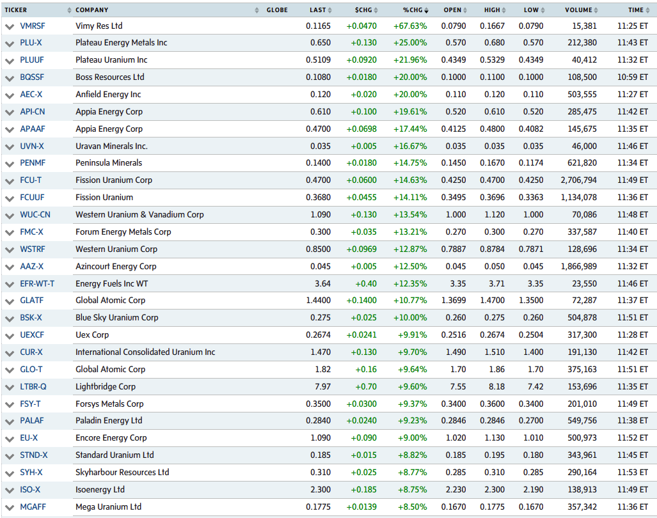Screen dimensions: 657x518
Task: Select 'Western Uranium & Vanadium Corp' text
Action: (139, 215)
